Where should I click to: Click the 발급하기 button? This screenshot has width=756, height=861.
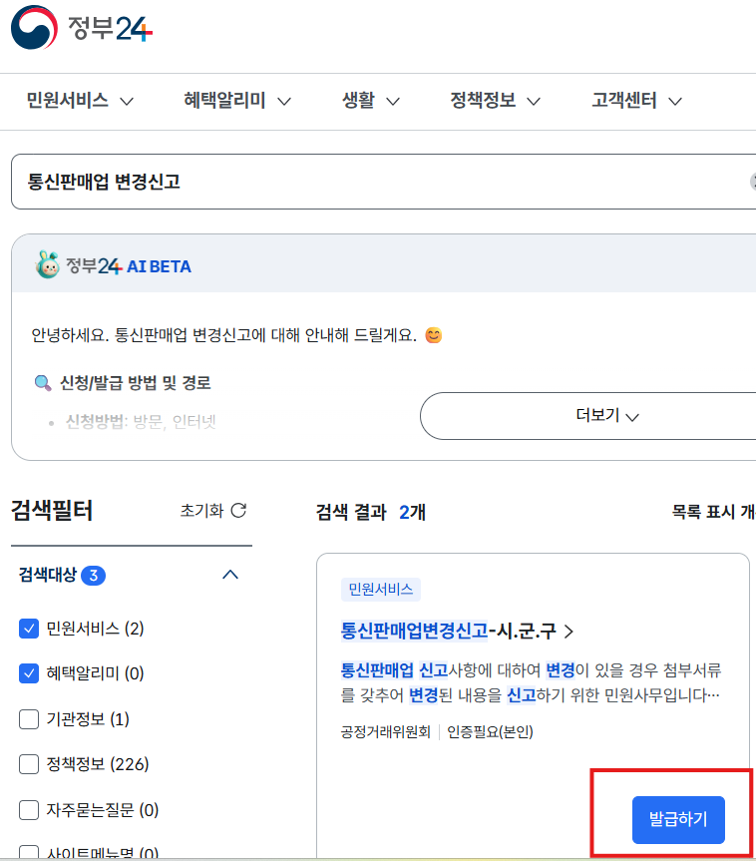pos(678,819)
